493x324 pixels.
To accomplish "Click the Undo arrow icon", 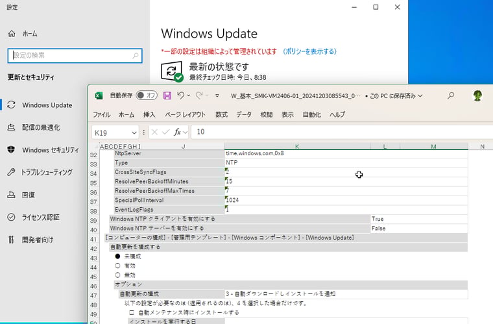I will pyautogui.click(x=180, y=95).
